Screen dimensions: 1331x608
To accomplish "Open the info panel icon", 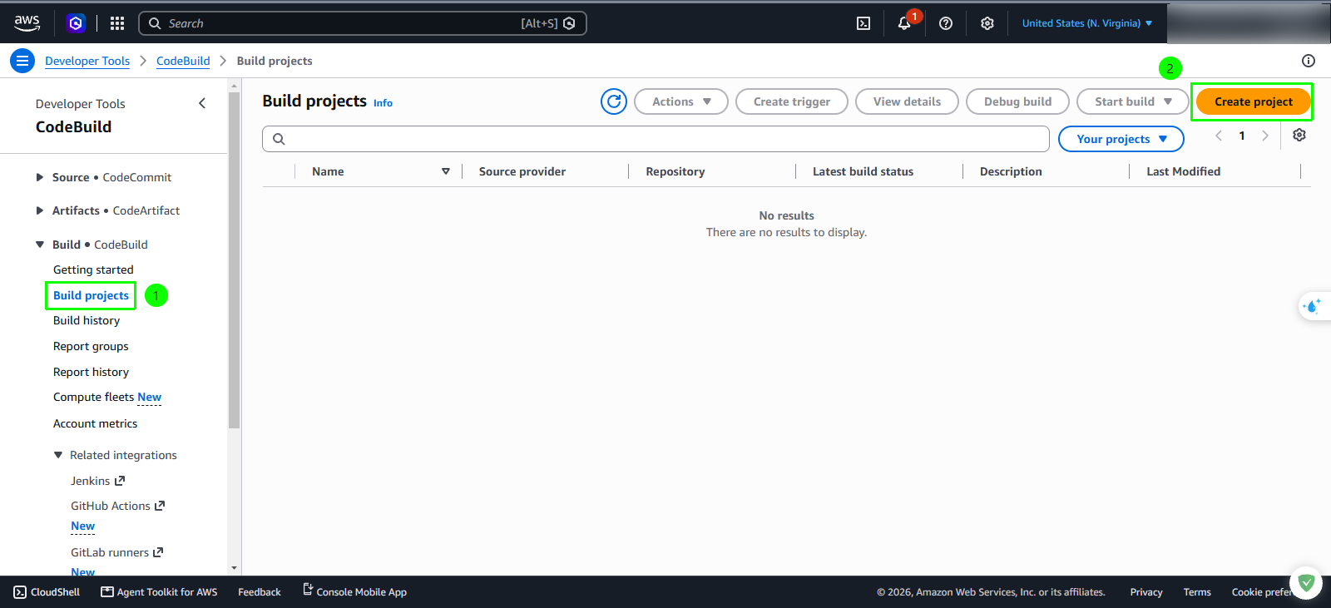I will (1309, 61).
